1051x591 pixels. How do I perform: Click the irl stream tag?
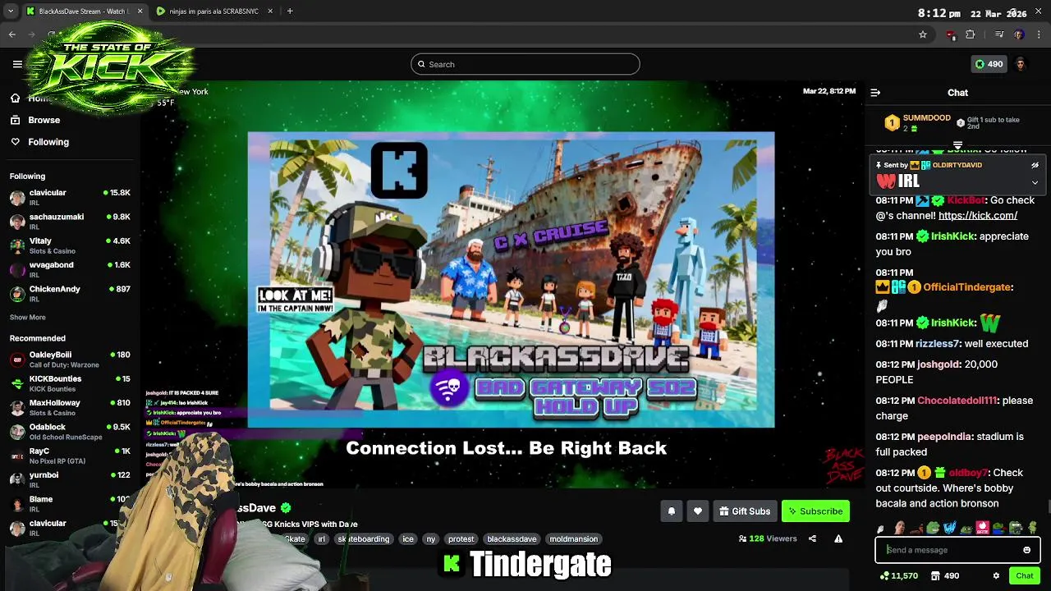(322, 539)
